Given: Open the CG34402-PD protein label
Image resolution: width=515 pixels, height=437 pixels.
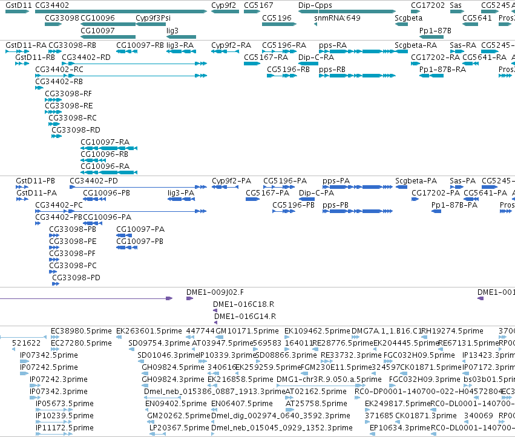Looking at the screenshot, I should tap(94, 181).
